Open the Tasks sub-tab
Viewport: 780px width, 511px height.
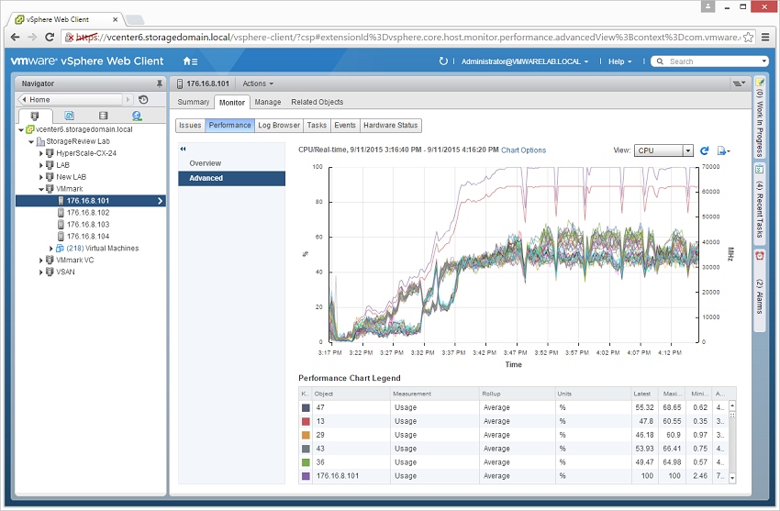pos(317,126)
